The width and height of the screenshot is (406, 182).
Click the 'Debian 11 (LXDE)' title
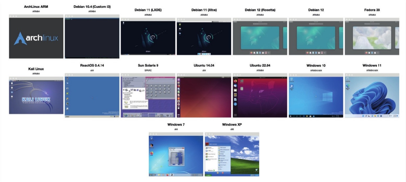148,10
